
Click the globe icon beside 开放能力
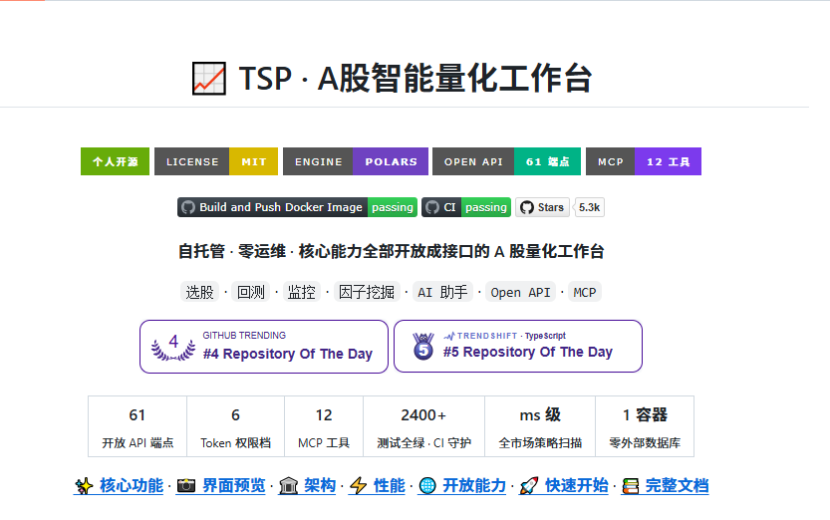coord(427,485)
